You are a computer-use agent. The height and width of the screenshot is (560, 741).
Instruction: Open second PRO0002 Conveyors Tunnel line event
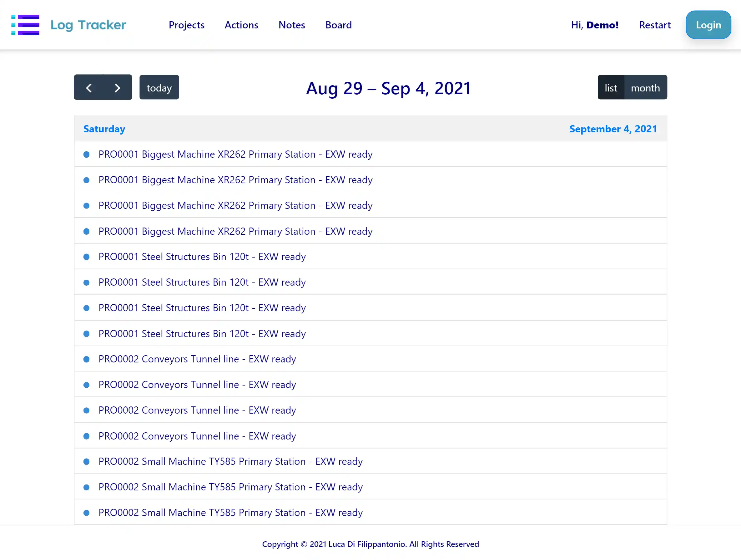[197, 385]
